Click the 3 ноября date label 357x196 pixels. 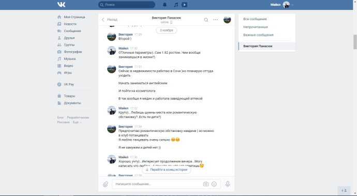coord(167,31)
